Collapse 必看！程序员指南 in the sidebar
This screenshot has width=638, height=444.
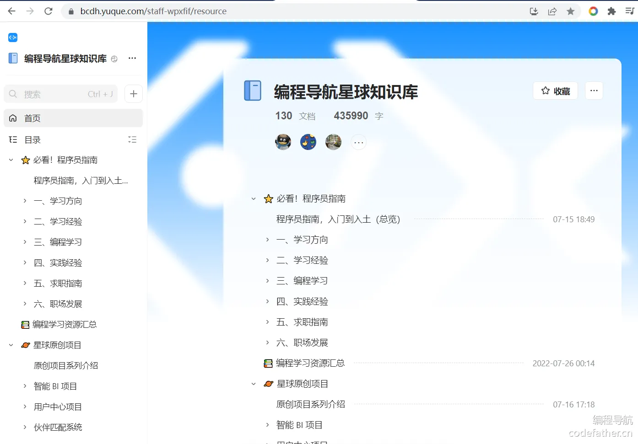tap(11, 160)
